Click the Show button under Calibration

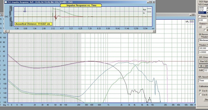pos(206,99)
